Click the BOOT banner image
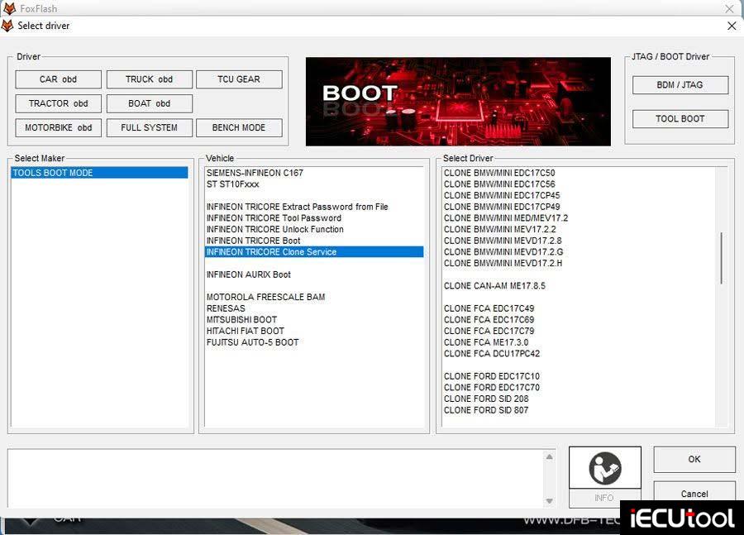Viewport: 744px width, 535px height. [x=458, y=102]
